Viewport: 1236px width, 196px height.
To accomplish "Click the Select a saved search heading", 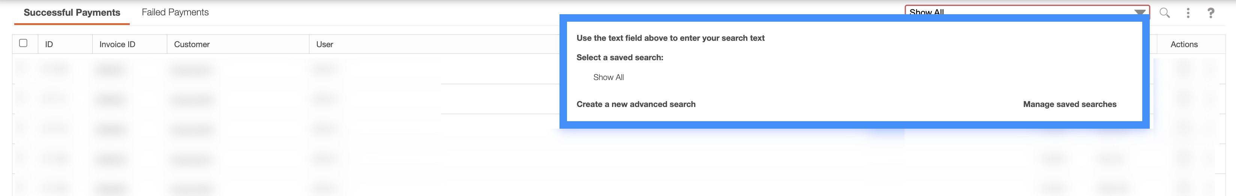I will [619, 57].
